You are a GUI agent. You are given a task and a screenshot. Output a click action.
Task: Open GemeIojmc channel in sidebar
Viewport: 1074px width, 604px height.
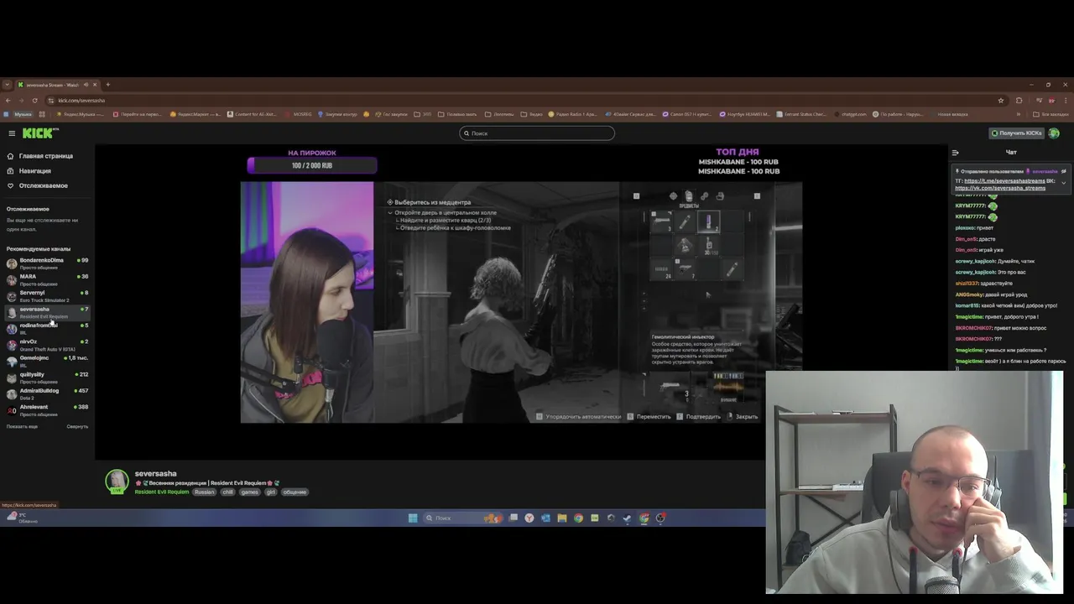coord(47,361)
